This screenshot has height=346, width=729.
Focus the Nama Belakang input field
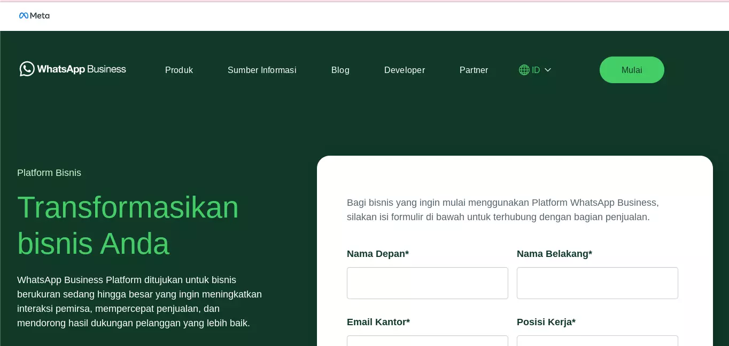click(x=598, y=283)
